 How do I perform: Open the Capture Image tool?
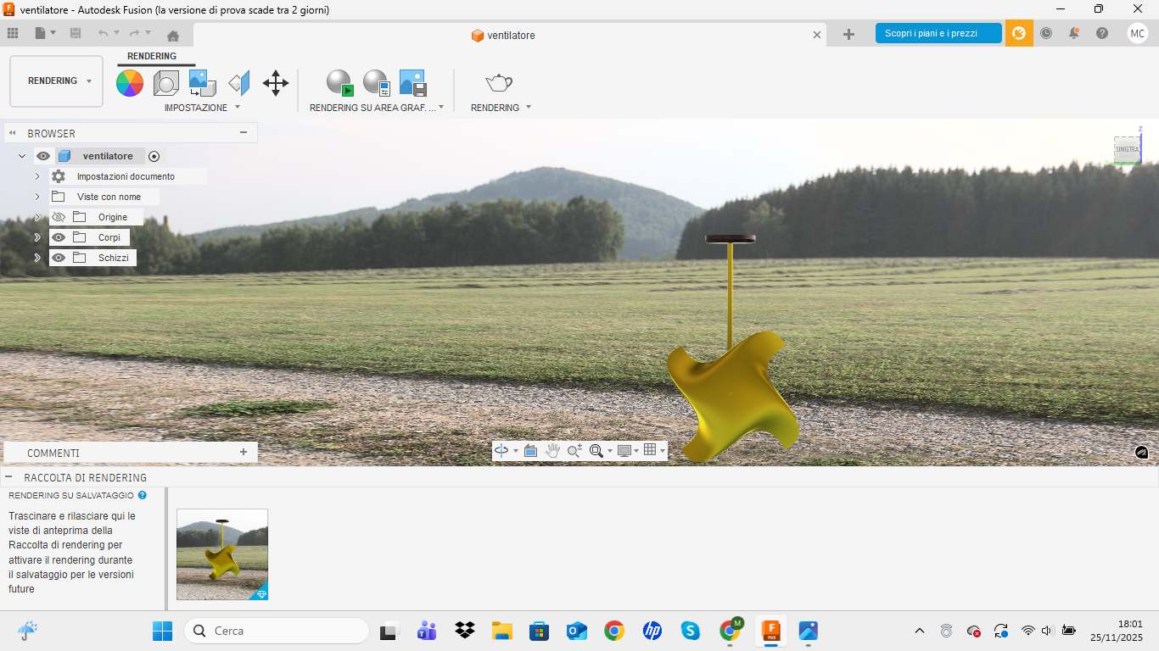tap(412, 83)
